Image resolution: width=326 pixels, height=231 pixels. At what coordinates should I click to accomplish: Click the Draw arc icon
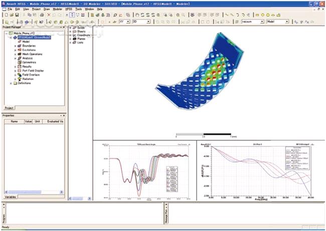point(237,15)
